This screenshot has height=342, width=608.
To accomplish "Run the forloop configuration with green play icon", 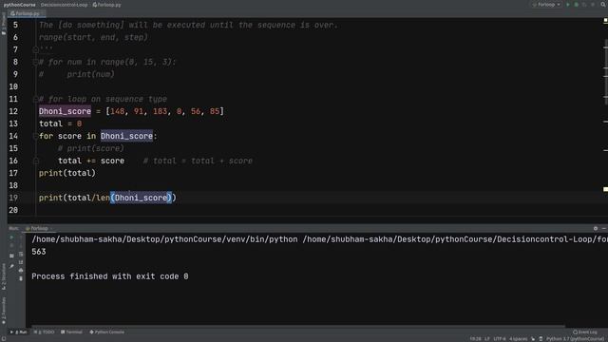I will click(568, 5).
